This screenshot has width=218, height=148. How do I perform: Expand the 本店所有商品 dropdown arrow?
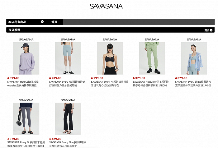[42, 22]
